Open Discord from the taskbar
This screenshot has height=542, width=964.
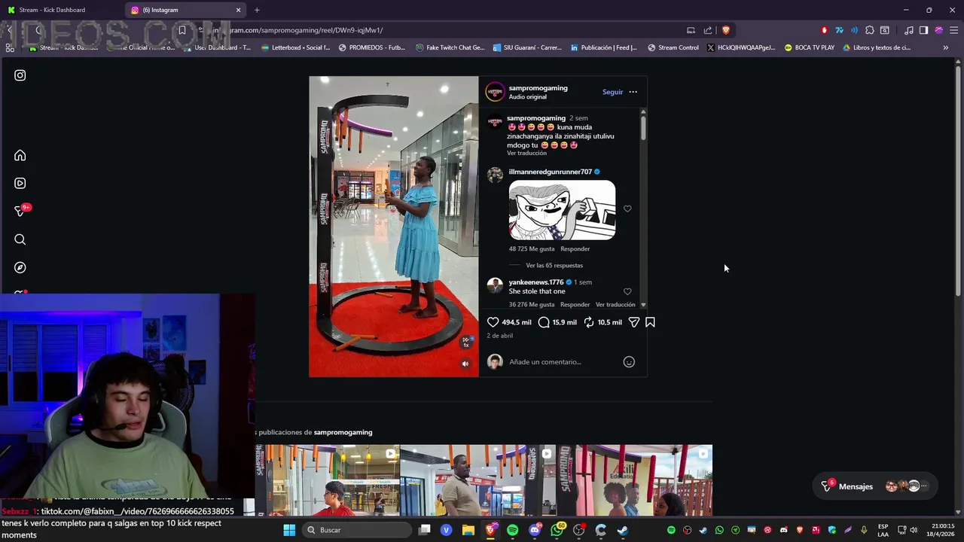535,530
